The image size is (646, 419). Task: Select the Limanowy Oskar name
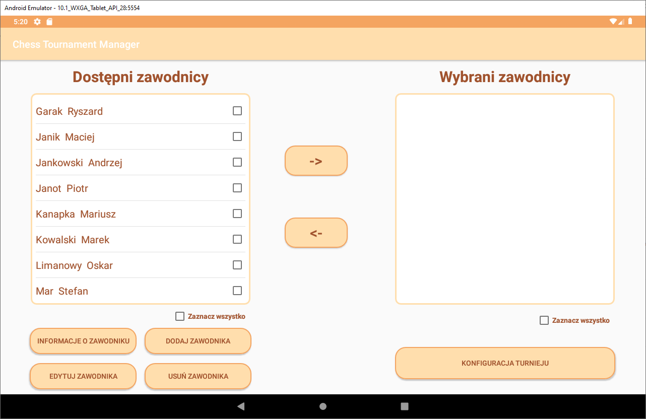coord(74,265)
